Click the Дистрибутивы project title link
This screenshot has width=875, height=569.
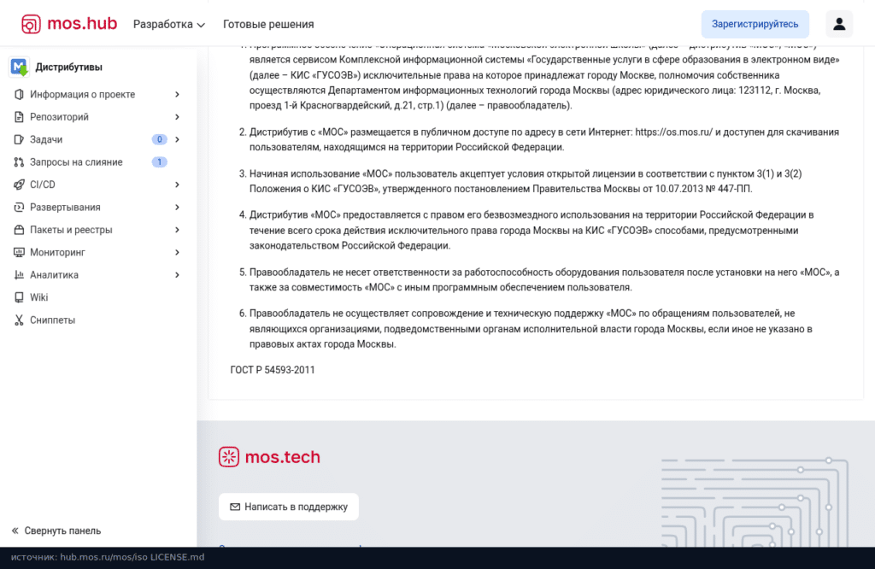click(x=68, y=67)
